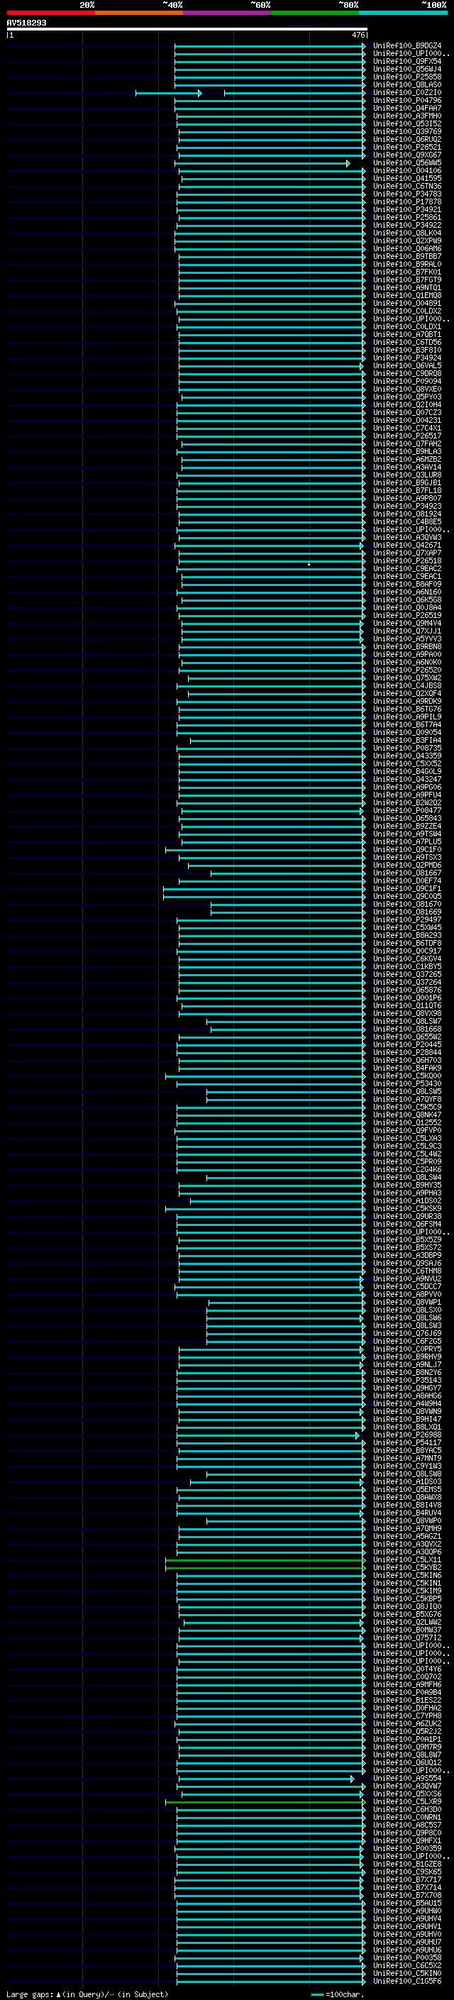The image size is (454, 2000).
Task: Select hit label UniRef100_P04796
Action: pyautogui.click(x=407, y=100)
